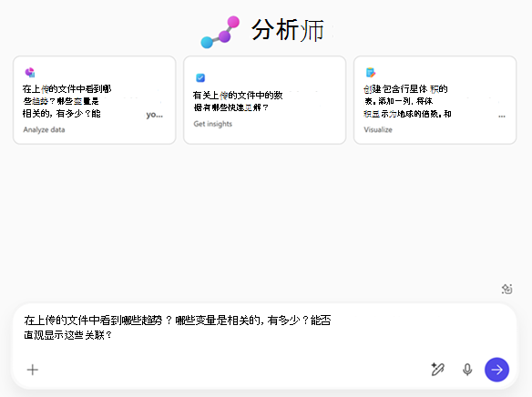532x397 pixels.
Task: Click prompt text beginning 有关上传的文件中的数
Action: (238, 101)
